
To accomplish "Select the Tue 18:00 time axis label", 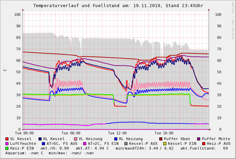I will click(x=164, y=133).
